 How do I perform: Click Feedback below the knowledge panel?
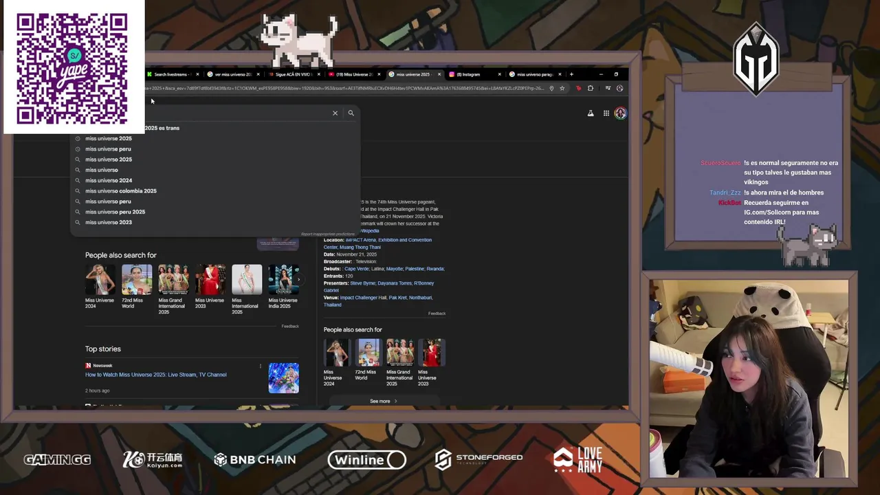[437, 313]
